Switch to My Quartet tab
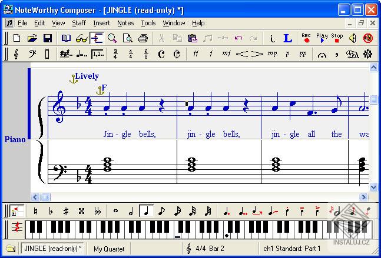Image resolution: width=381 pixels, height=258 pixels. click(x=109, y=249)
